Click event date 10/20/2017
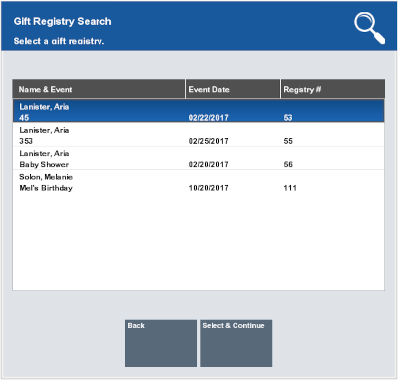The height and width of the screenshot is (380, 398). coord(209,188)
